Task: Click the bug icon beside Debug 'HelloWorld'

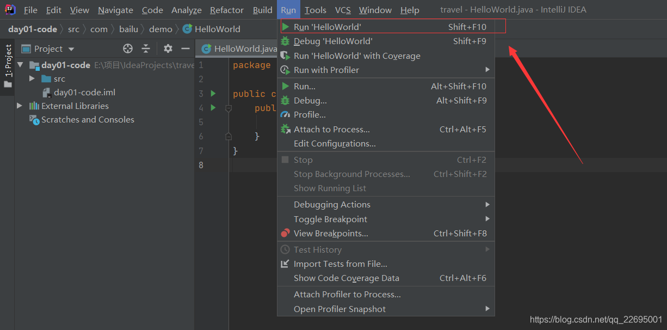Action: point(285,41)
